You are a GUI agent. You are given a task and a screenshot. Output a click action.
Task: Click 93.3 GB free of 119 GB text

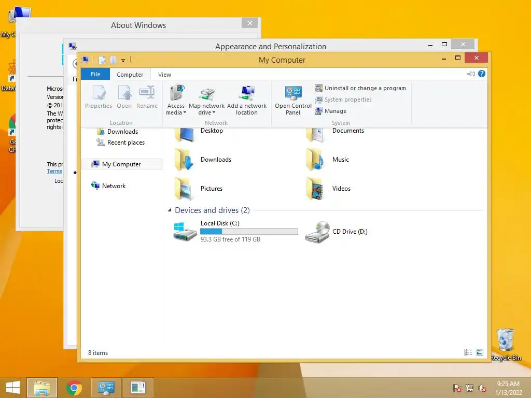(x=230, y=239)
